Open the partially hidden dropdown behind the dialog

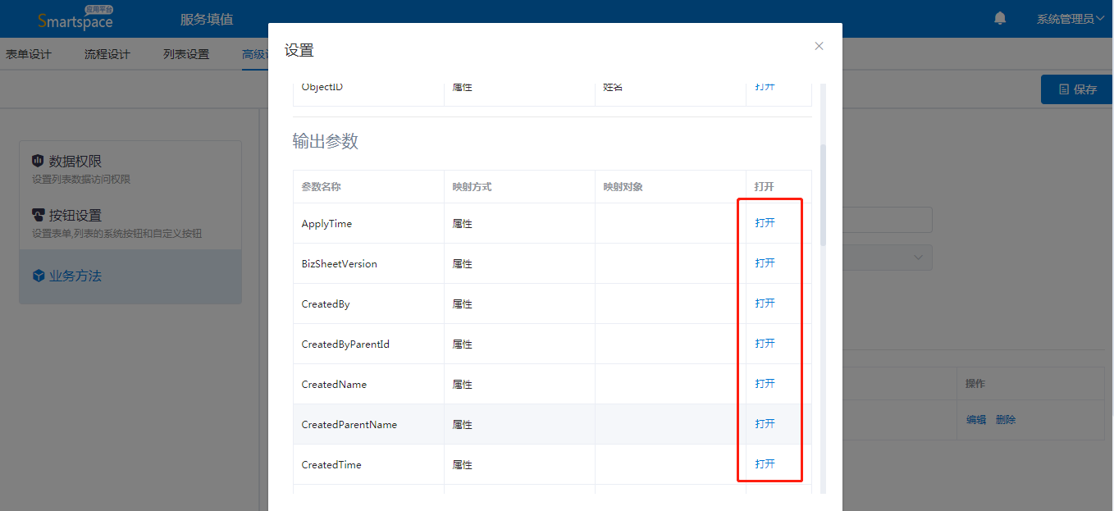pos(887,258)
